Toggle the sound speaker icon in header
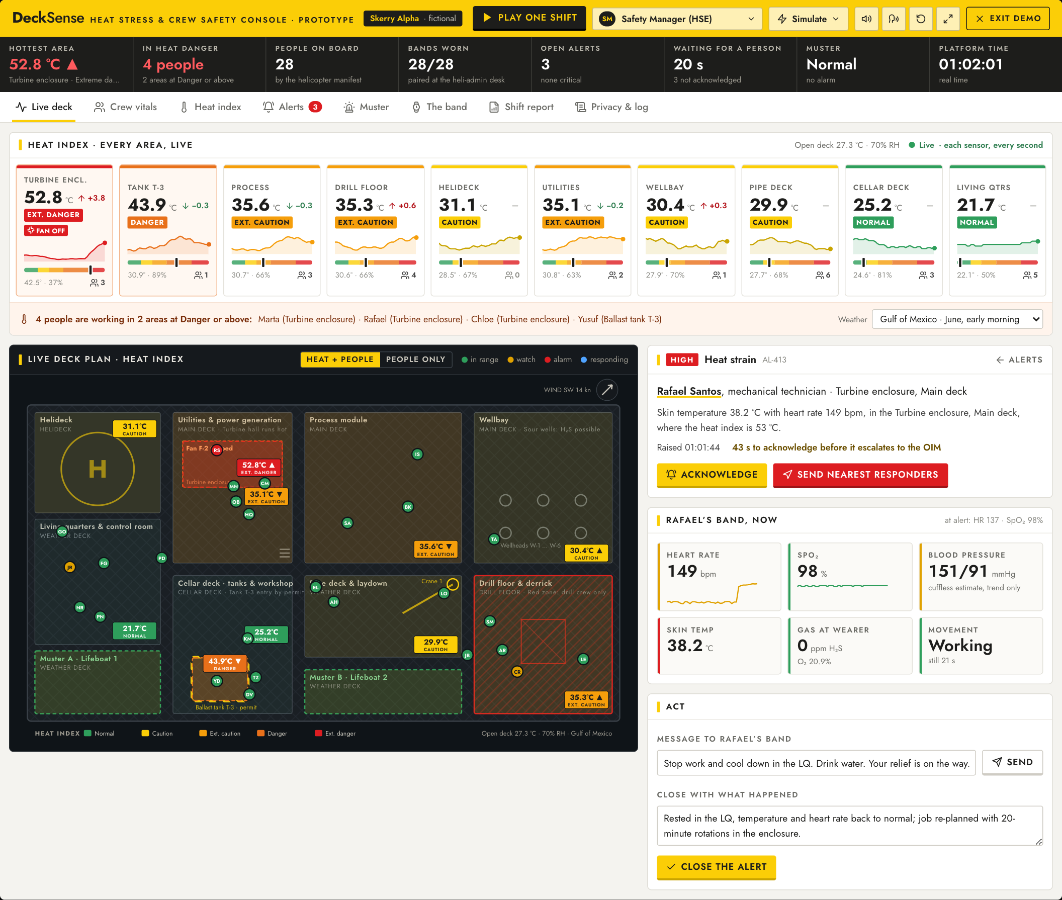Viewport: 1062px width, 900px height. tap(866, 19)
